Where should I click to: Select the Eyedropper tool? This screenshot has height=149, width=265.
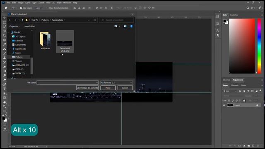point(5,44)
